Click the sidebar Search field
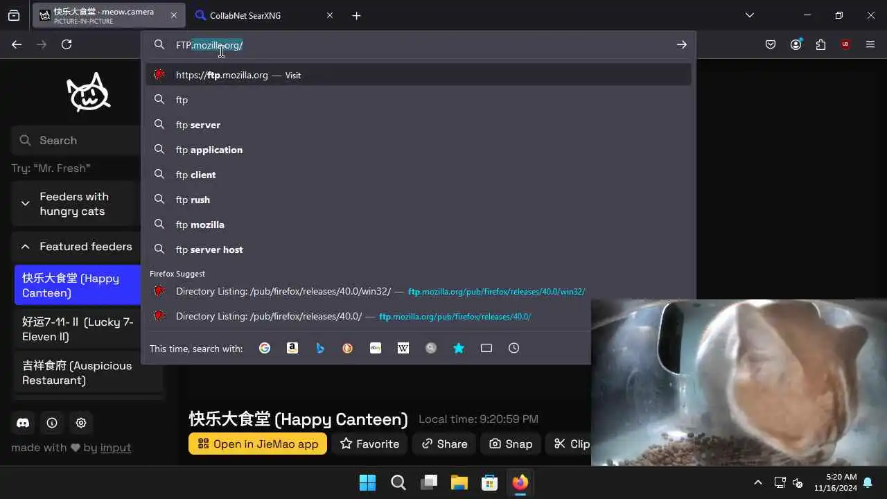 click(76, 140)
